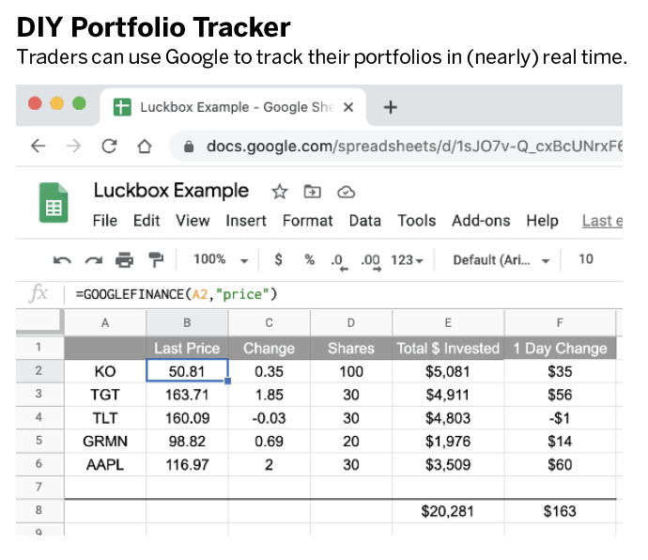
Task: Click the Luckbox Example document title
Action: (171, 191)
